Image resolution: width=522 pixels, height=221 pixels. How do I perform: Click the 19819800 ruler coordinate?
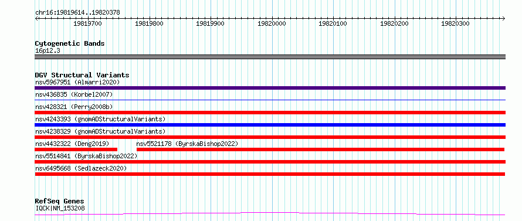point(149,23)
